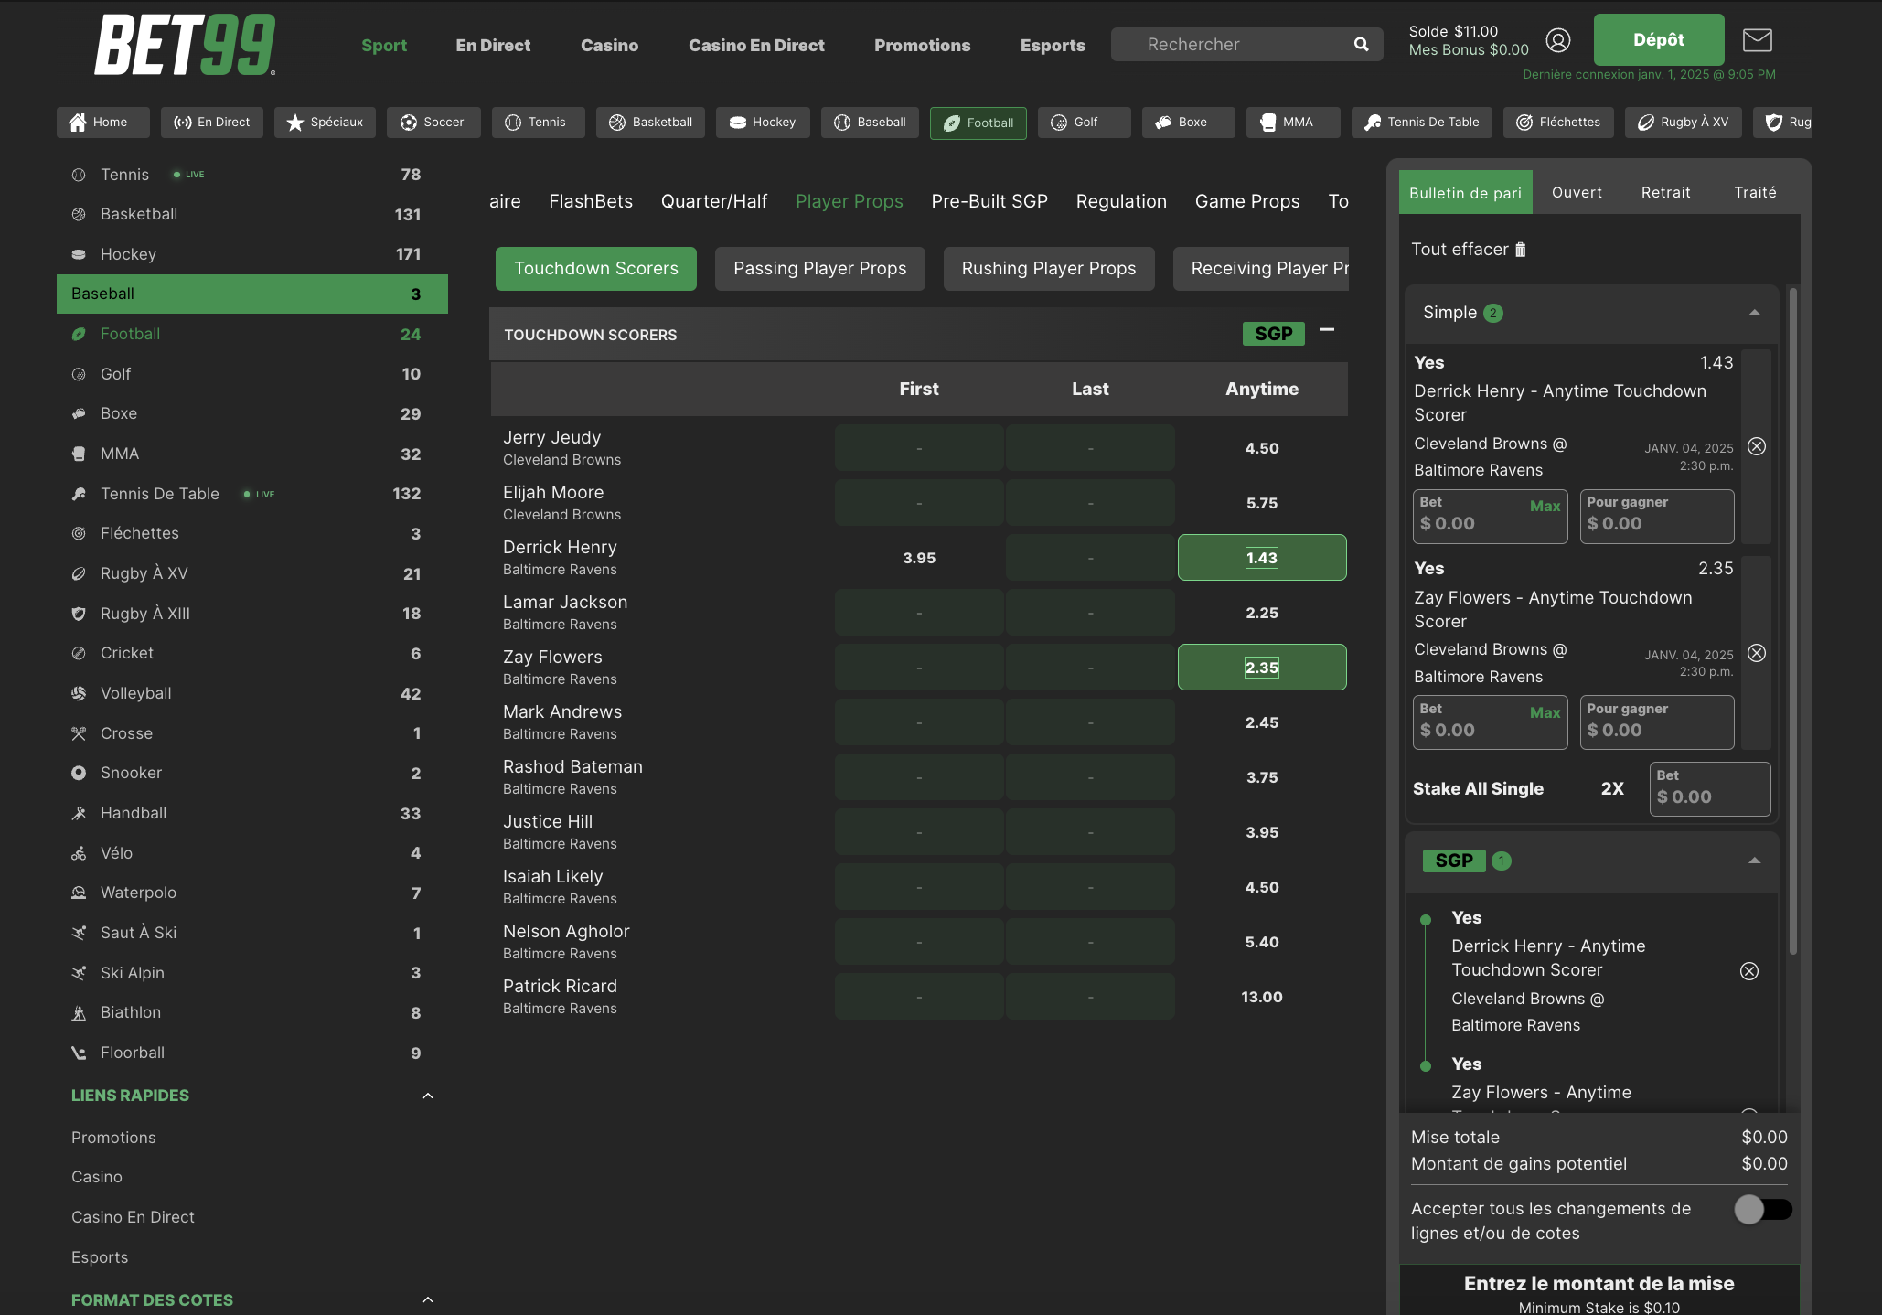
Task: Open Esports in top navigation
Action: point(1053,45)
